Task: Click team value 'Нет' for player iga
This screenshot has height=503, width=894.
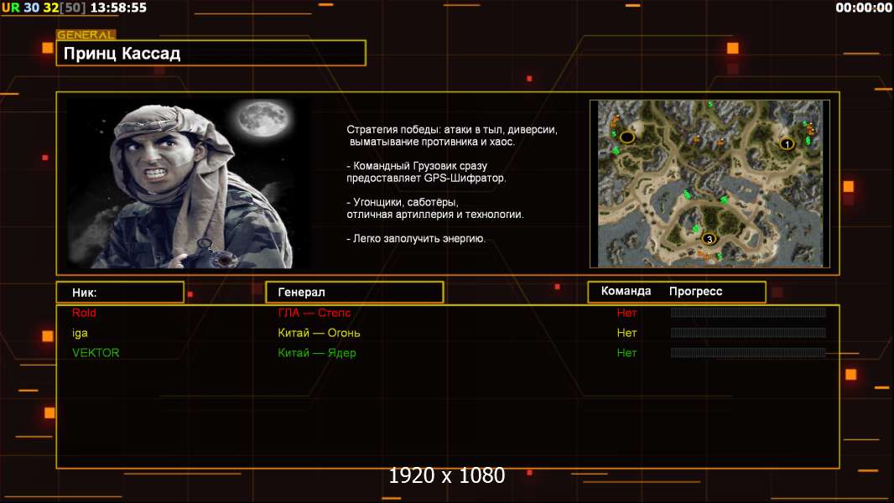Action: tap(626, 333)
